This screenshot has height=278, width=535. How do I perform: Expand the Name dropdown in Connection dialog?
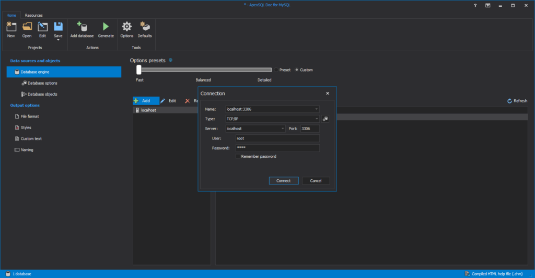coord(316,109)
